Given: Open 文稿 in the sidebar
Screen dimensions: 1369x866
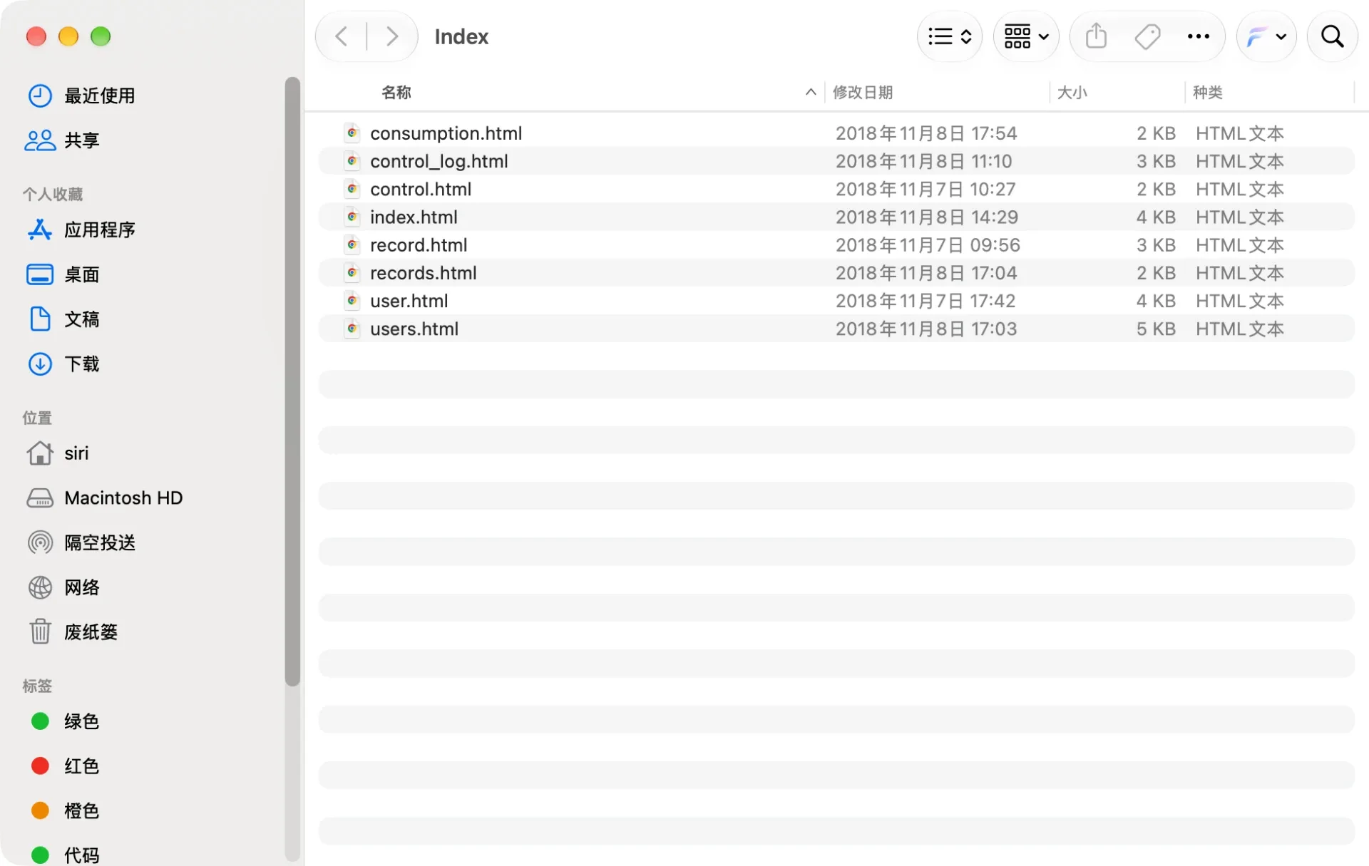Looking at the screenshot, I should tap(81, 319).
